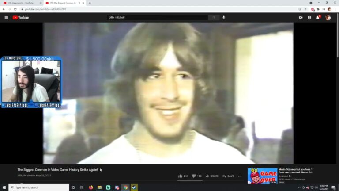The image size is (339, 191).
Task: Focus the YouTube search box 'billy mitchell'
Action: (x=158, y=18)
